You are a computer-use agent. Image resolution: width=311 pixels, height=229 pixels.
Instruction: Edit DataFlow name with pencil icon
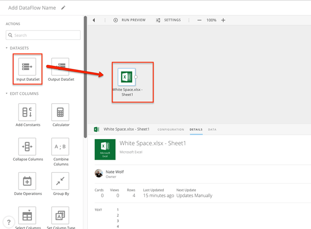63,7
